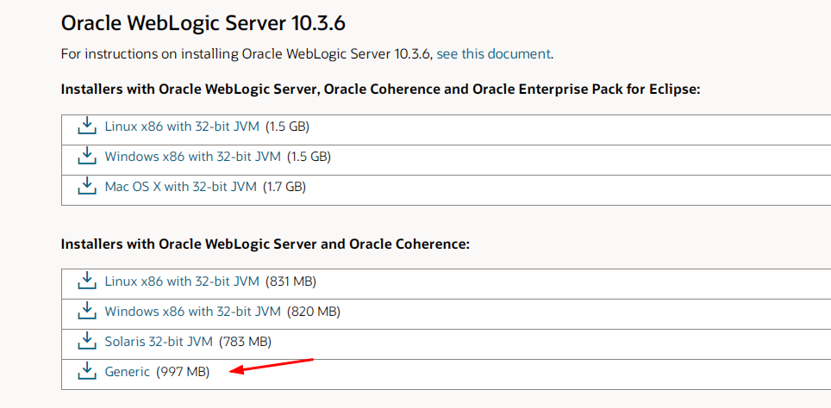Screen dimensions: 831x408
Task: Open the "see this document" instructions link
Action: coord(493,53)
